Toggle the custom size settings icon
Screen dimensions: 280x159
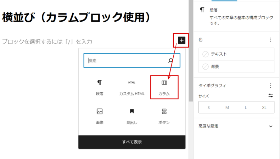(271, 95)
